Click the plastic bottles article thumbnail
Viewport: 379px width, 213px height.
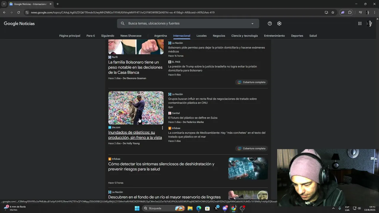tap(136, 108)
